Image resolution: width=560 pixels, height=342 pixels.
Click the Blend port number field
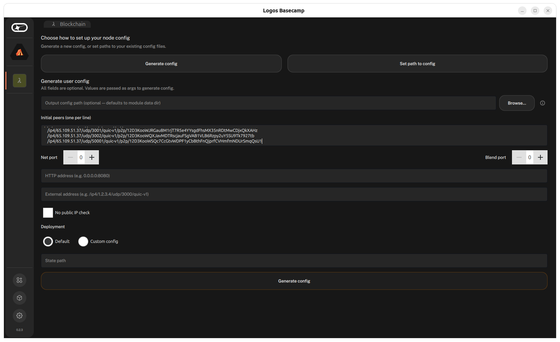530,157
